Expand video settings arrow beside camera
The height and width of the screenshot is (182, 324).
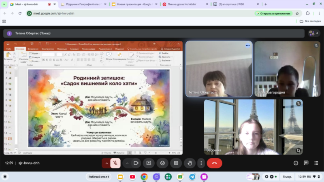(x=127, y=163)
